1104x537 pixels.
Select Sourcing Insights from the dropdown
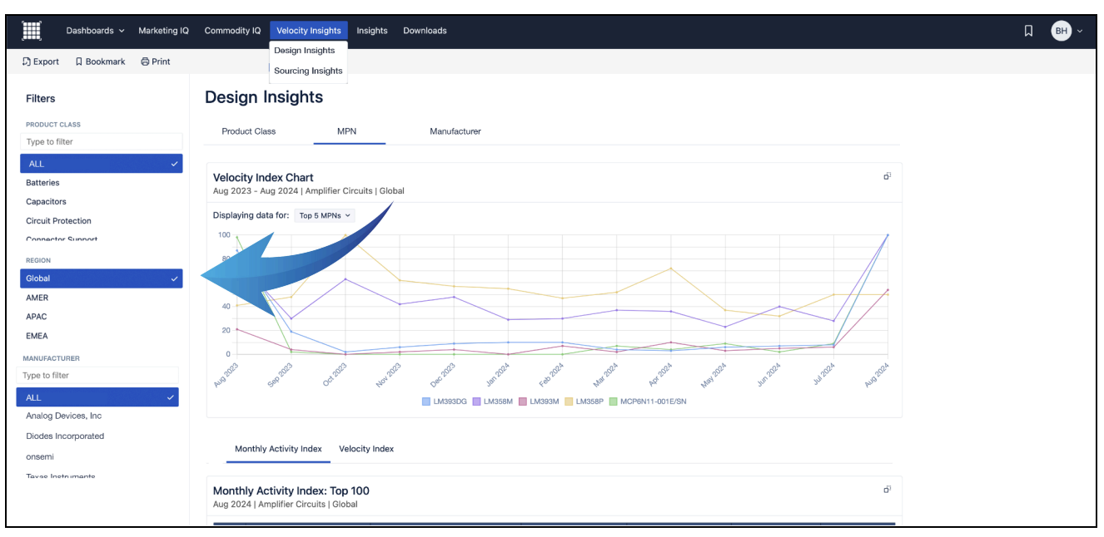click(x=308, y=71)
